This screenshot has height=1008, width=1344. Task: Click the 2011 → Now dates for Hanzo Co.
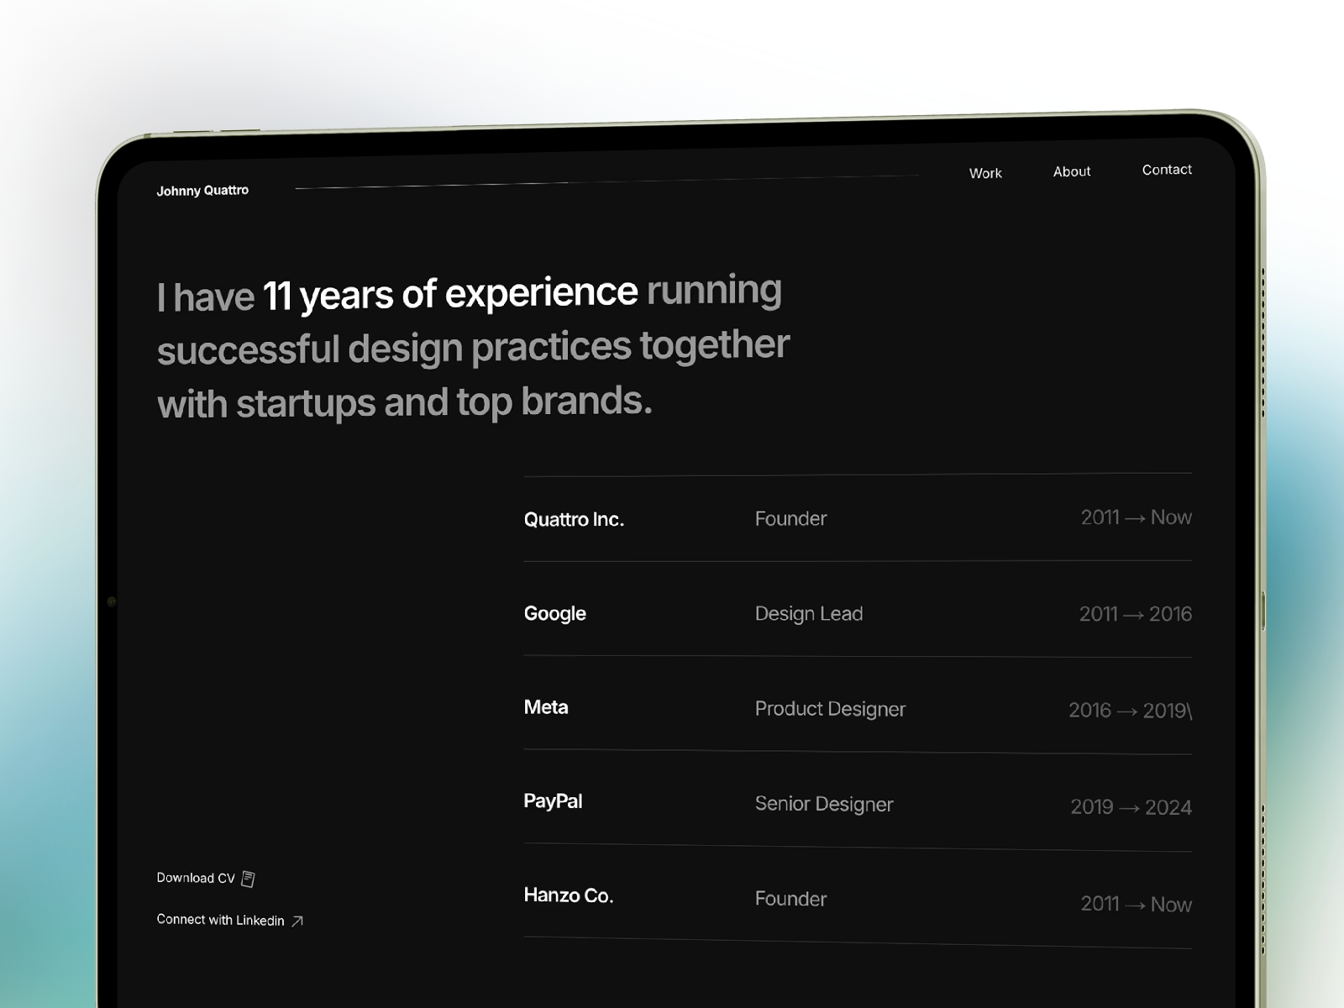(1136, 905)
